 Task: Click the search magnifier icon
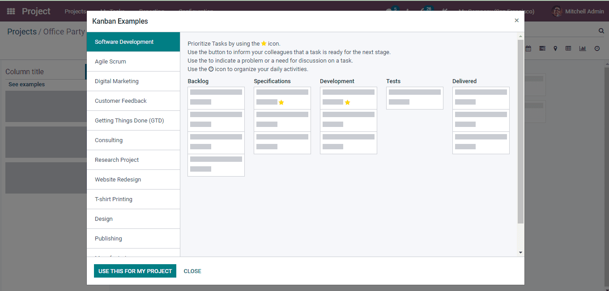coord(601,31)
